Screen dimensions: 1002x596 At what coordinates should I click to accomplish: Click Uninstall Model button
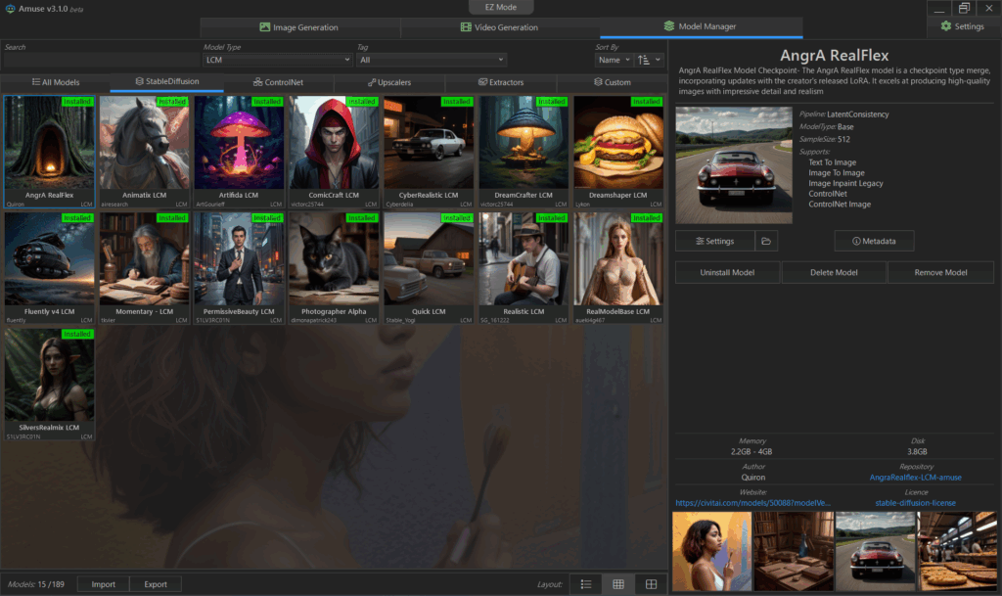[x=727, y=272]
